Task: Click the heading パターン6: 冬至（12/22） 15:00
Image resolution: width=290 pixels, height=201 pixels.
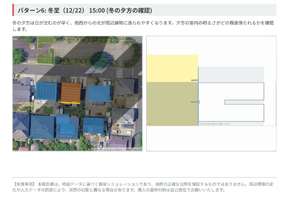Action: point(85,10)
